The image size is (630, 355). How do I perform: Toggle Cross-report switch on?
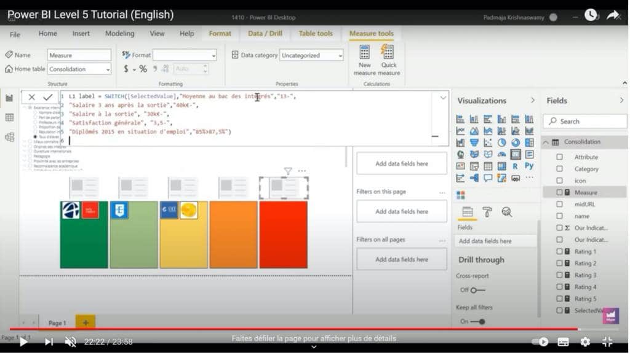[477, 291]
